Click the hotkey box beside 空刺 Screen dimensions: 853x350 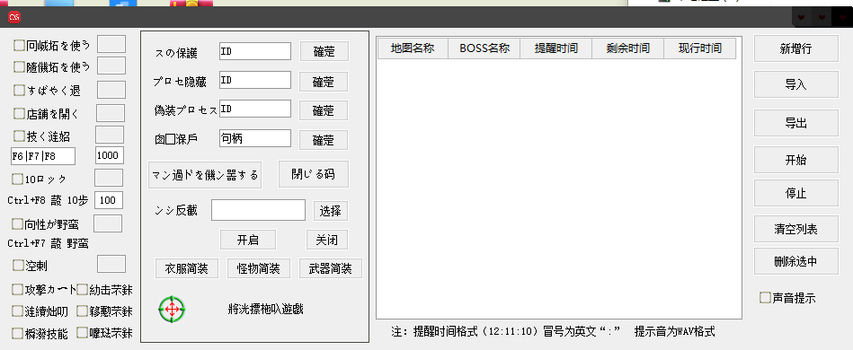111,264
